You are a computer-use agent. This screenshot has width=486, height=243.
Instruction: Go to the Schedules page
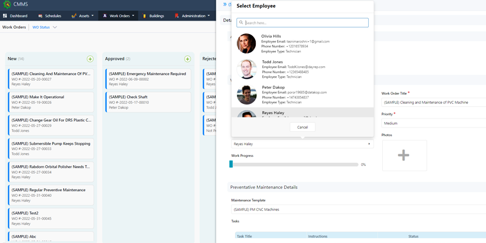[x=50, y=15]
